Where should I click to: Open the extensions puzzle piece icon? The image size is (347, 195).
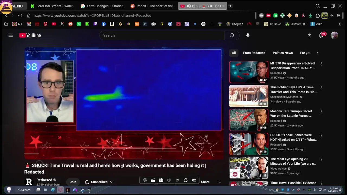pos(318,15)
